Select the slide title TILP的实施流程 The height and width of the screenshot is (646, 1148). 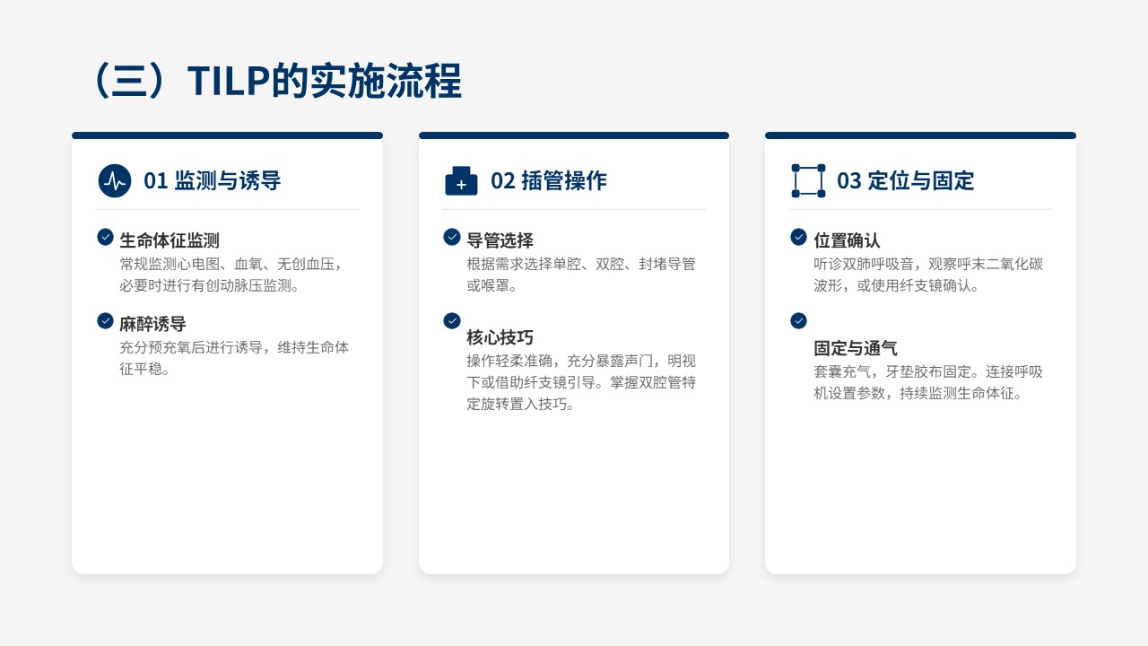(x=276, y=82)
